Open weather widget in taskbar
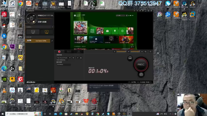Screen dimensions: 207x116 click(162, 114)
